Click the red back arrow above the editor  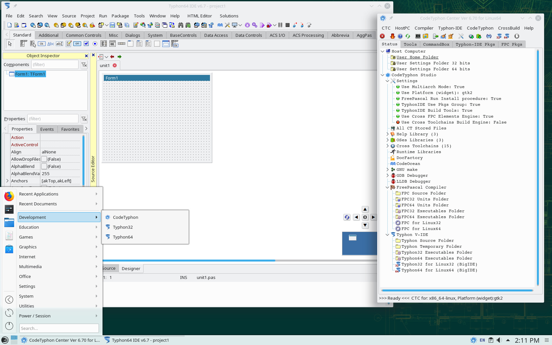[112, 57]
